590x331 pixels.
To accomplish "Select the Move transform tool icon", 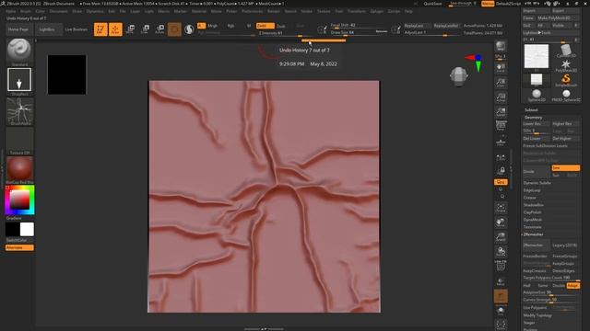I will [x=130, y=29].
